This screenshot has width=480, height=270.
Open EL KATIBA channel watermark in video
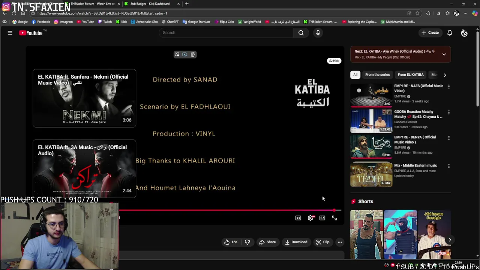(x=312, y=93)
